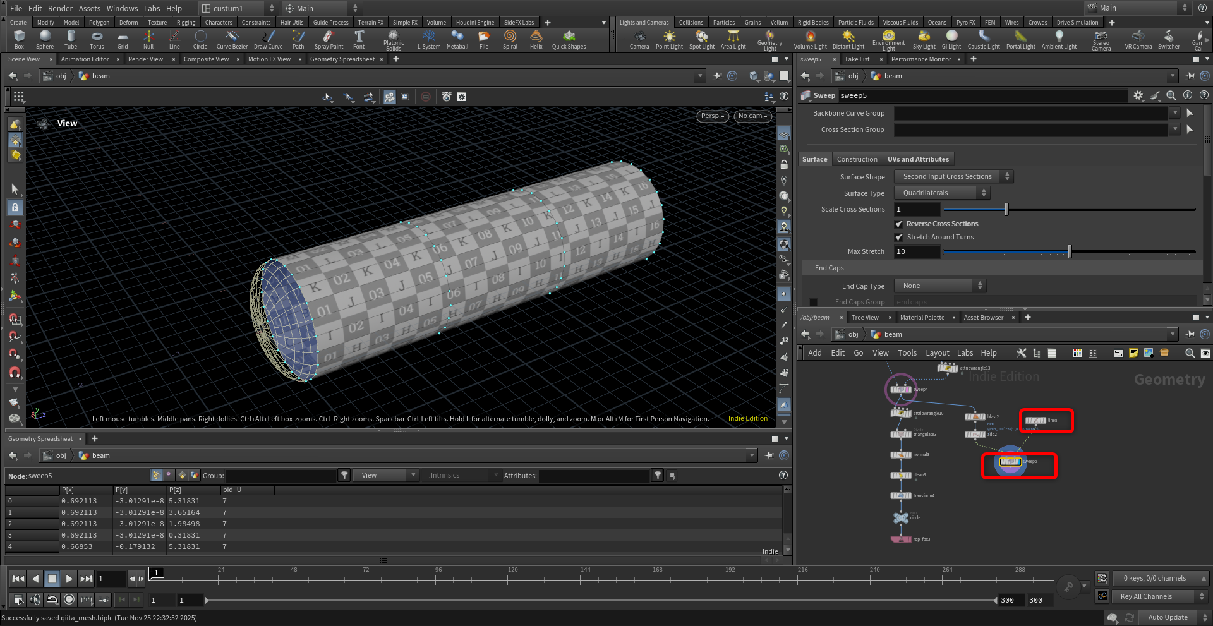
Task: Create a Spiral from the shelf
Action: (510, 39)
